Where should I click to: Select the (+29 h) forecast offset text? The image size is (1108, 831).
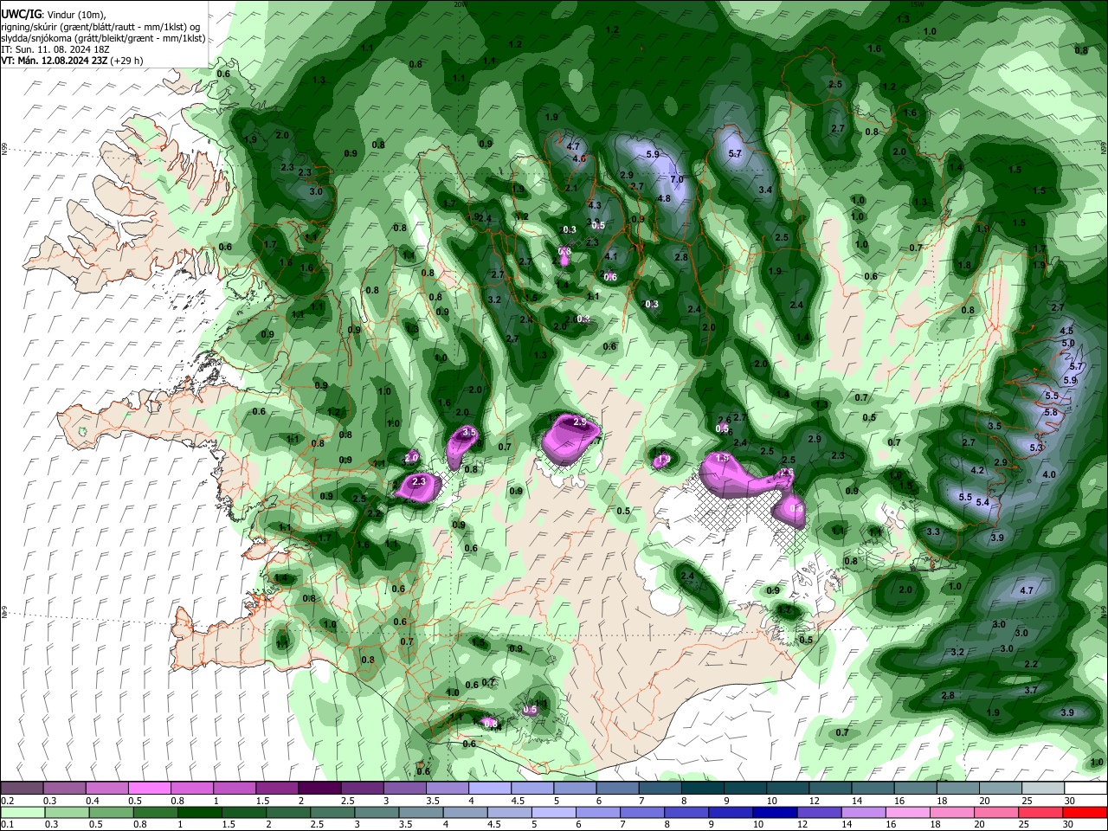pyautogui.click(x=126, y=61)
